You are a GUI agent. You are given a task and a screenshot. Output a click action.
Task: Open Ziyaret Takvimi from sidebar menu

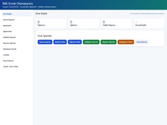pyautogui.click(x=16, y=43)
